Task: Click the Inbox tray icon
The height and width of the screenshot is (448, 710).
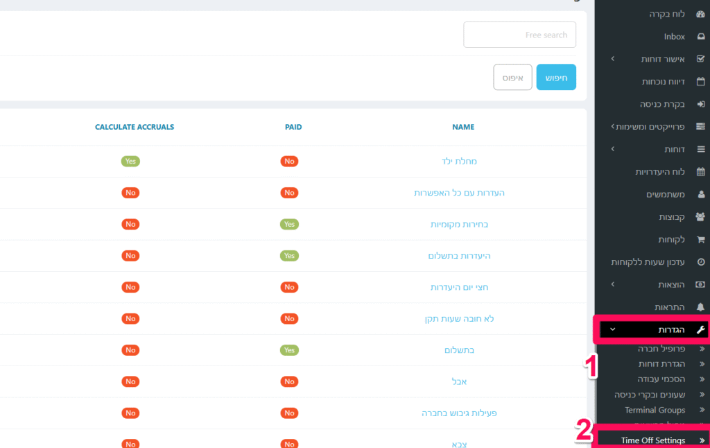Action: click(x=700, y=37)
